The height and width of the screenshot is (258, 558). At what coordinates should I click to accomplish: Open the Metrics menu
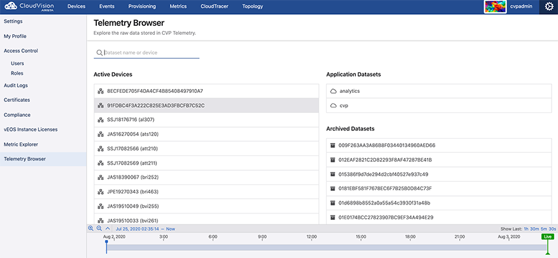[x=178, y=6]
